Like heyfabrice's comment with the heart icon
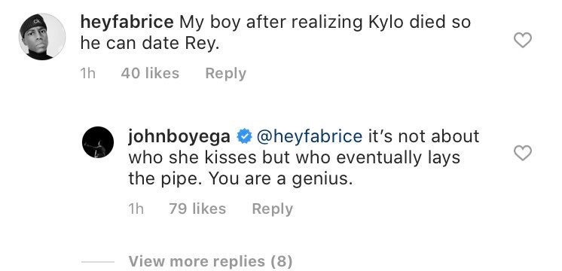 [x=523, y=40]
